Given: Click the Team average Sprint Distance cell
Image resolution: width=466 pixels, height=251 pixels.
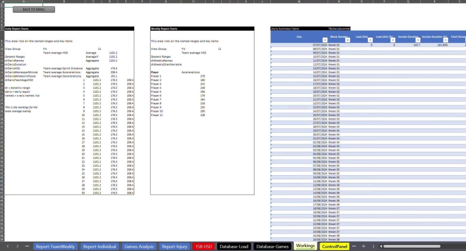Looking at the screenshot, I should tap(63, 68).
